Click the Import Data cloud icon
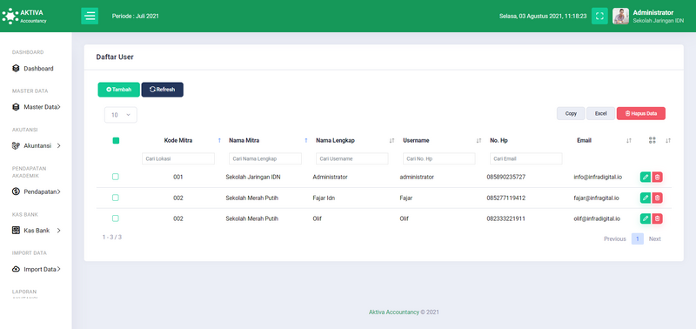Screen dimensions: 696x329 (x=16, y=269)
